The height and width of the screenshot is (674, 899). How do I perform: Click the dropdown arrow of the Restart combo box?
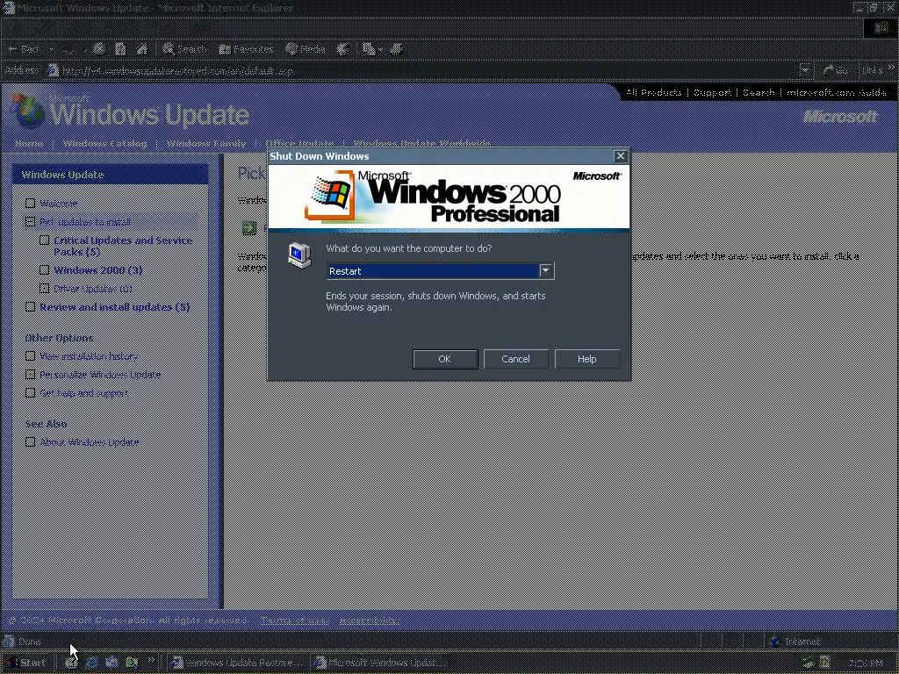[546, 271]
